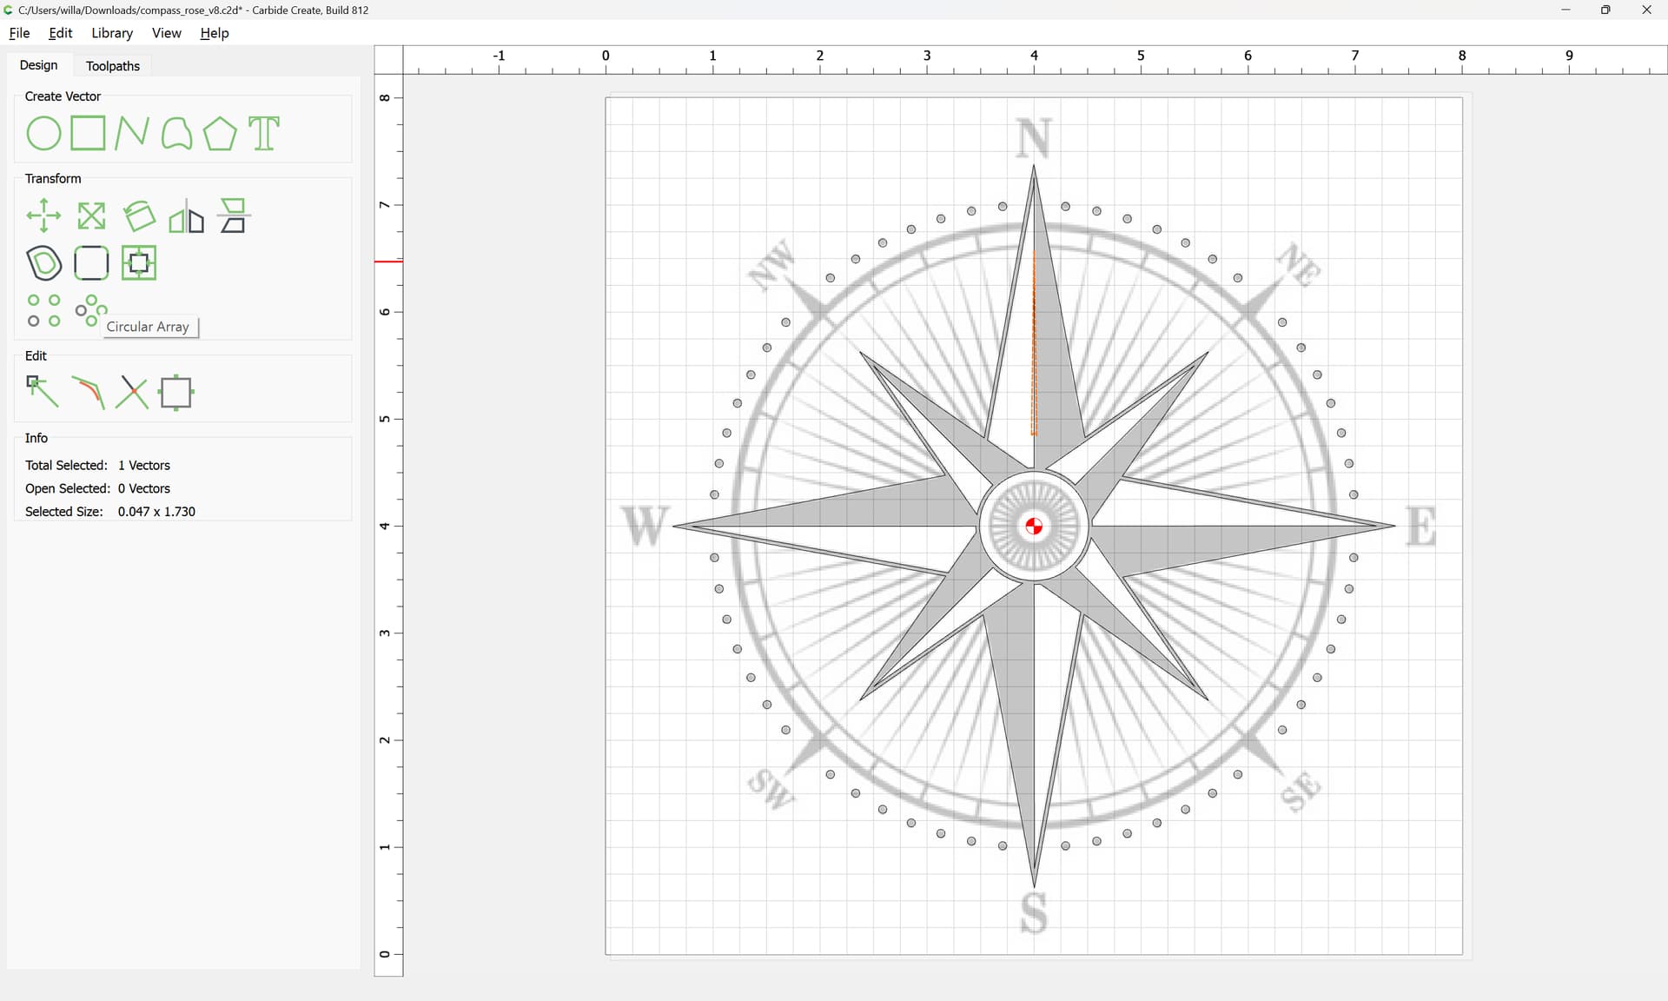Select the Rotate transform tool
1668x1001 pixels.
click(139, 215)
